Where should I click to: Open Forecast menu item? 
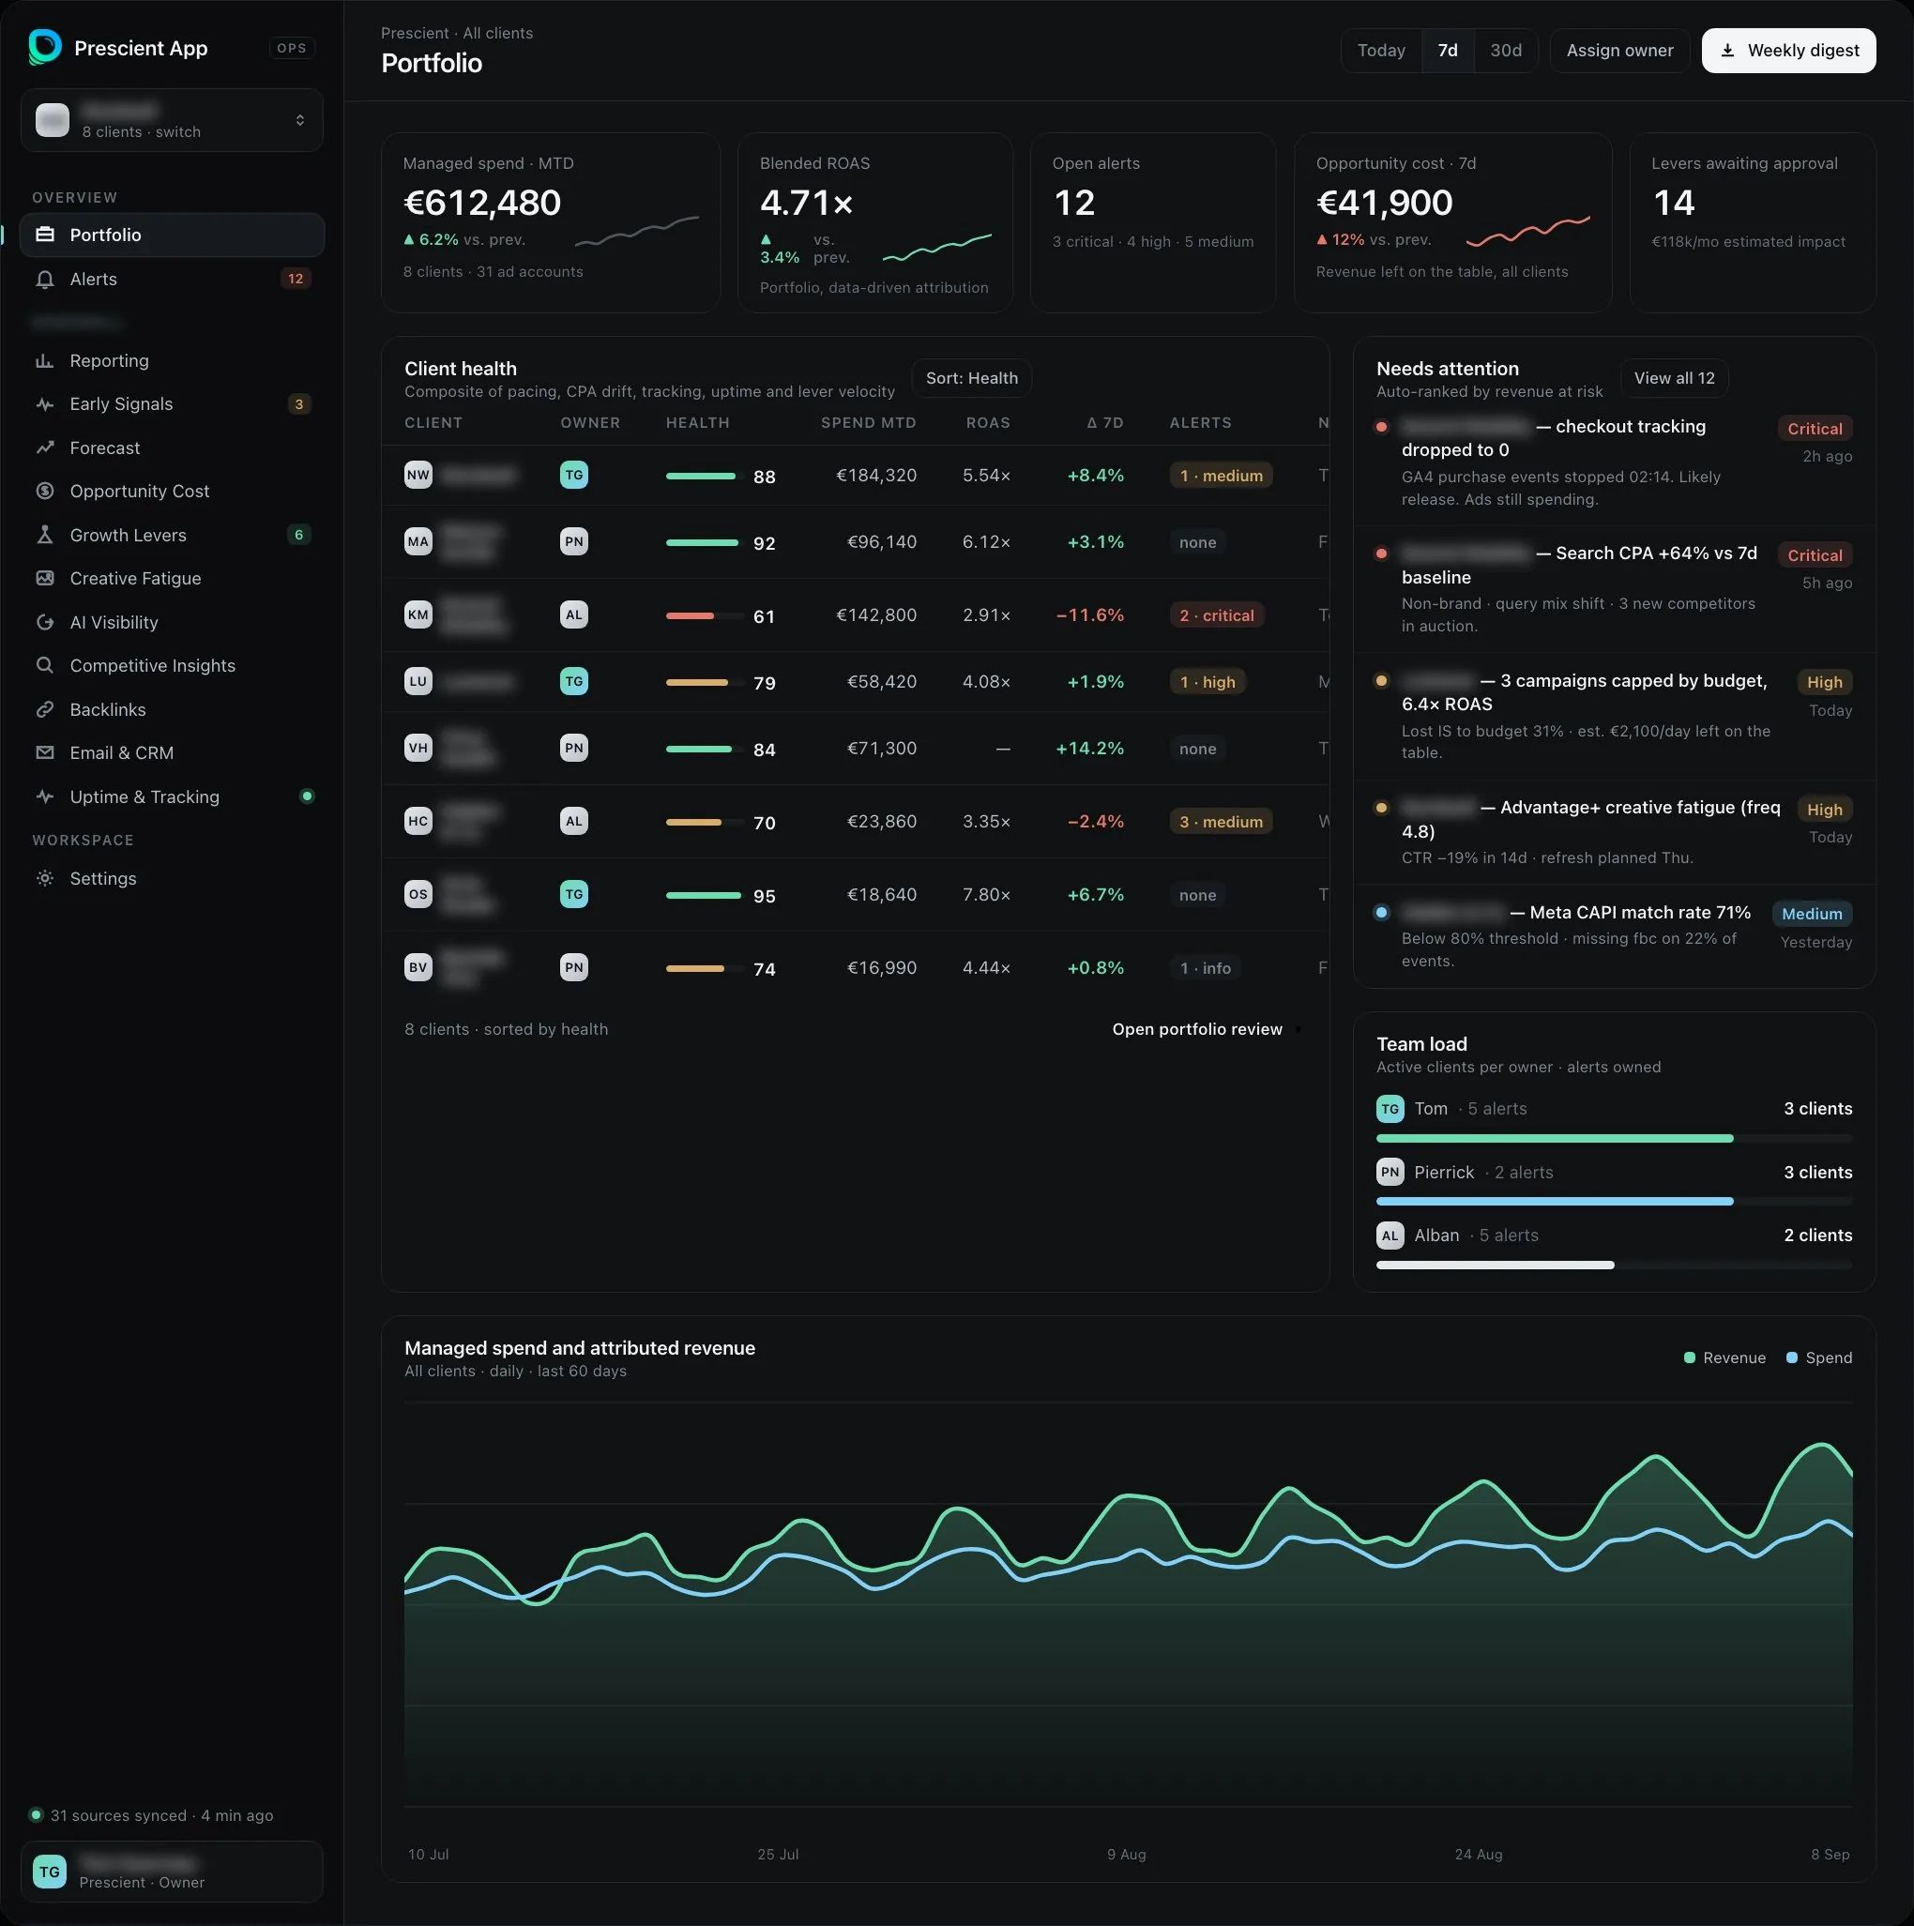click(172, 447)
